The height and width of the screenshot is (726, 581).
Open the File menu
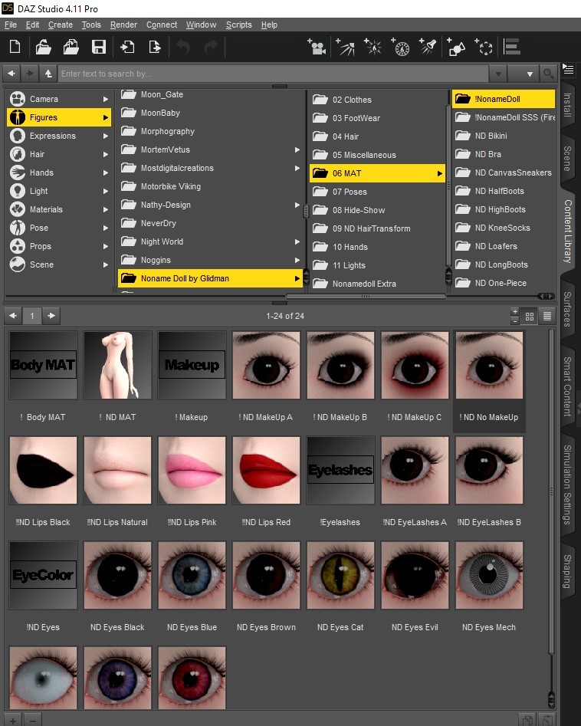[x=10, y=25]
